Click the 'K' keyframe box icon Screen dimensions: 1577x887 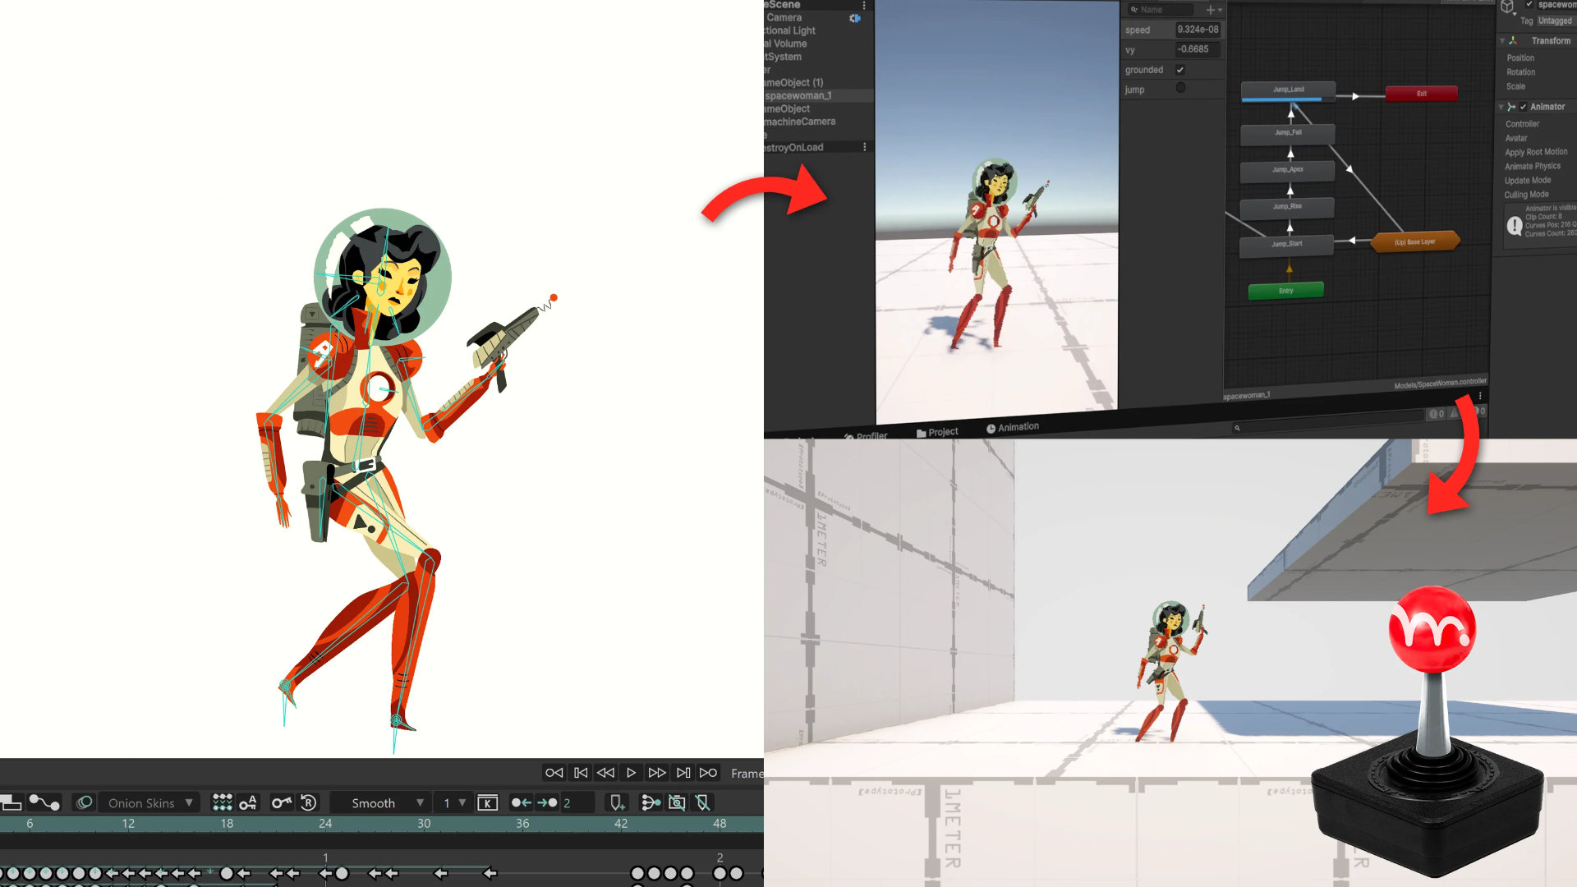click(488, 803)
